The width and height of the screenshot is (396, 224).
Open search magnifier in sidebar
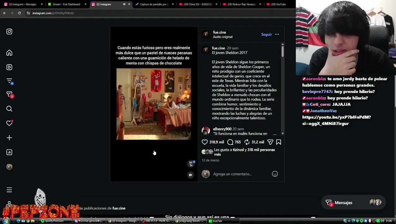(x=9, y=109)
